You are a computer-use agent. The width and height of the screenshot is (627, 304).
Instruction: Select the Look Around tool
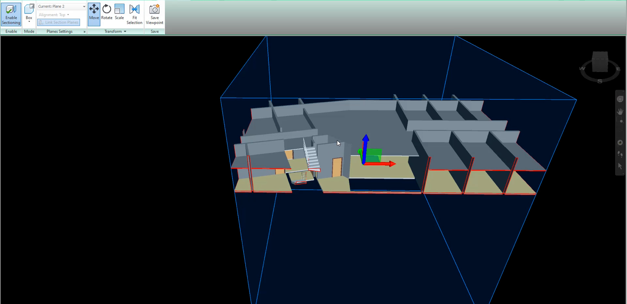(x=620, y=142)
